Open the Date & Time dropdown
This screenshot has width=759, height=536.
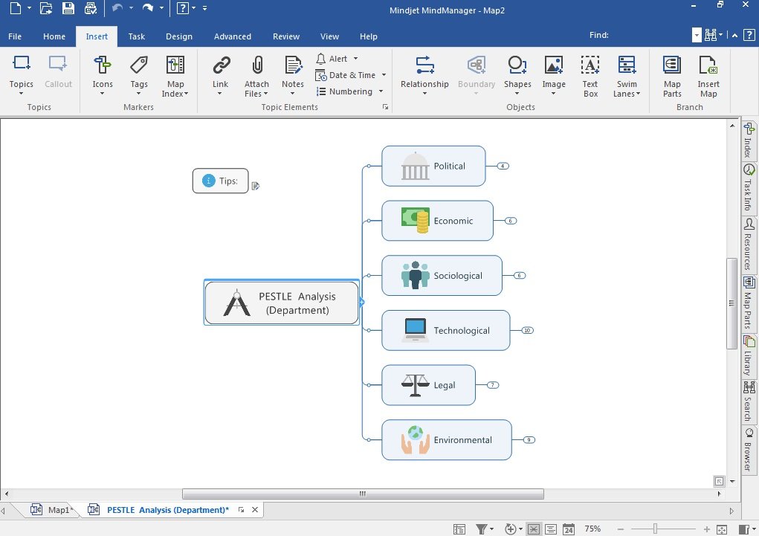tap(384, 75)
